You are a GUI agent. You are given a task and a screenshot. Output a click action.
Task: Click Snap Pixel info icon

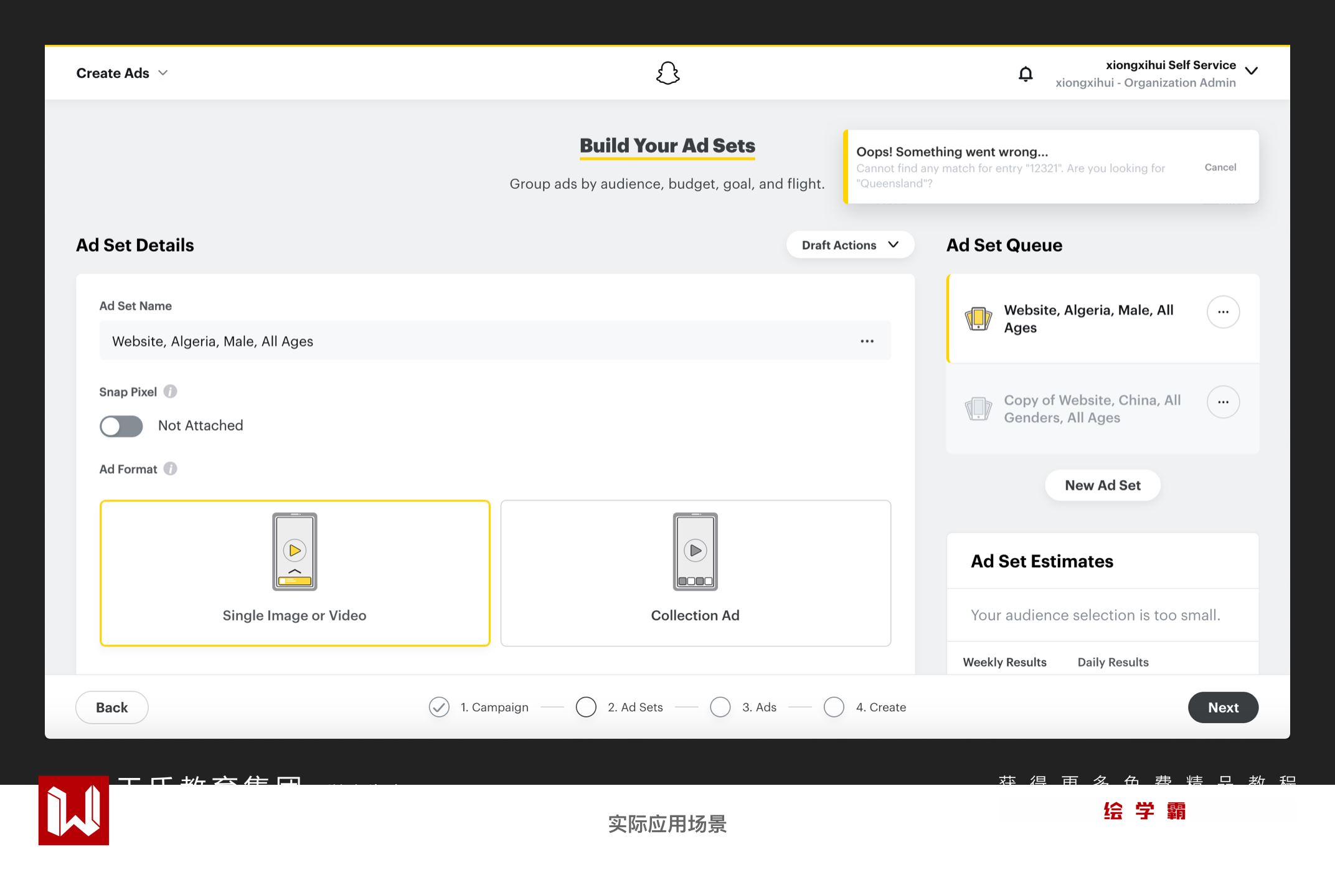pyautogui.click(x=170, y=391)
